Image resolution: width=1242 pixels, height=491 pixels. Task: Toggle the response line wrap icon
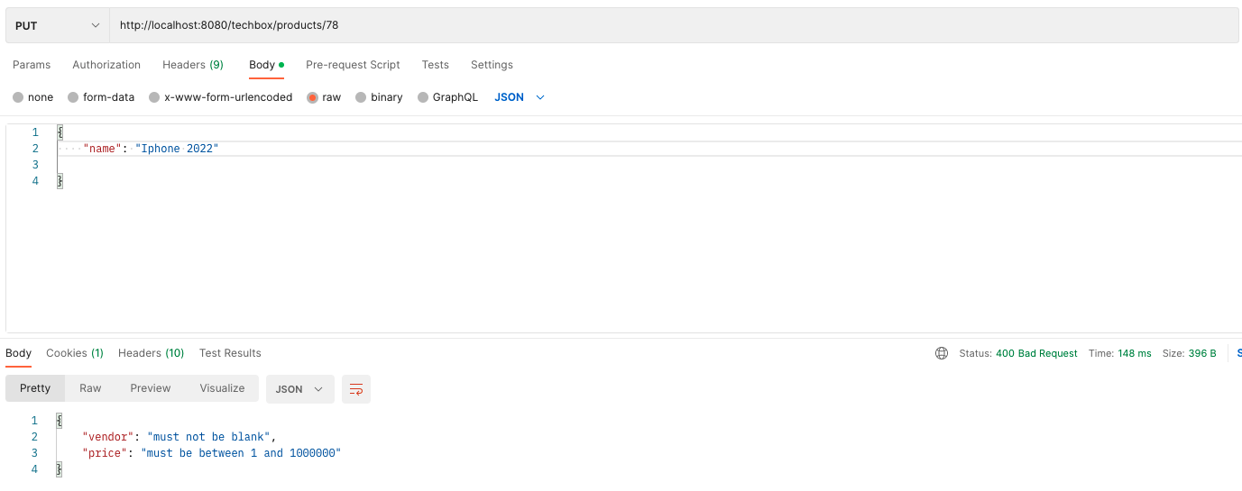pyautogui.click(x=356, y=389)
